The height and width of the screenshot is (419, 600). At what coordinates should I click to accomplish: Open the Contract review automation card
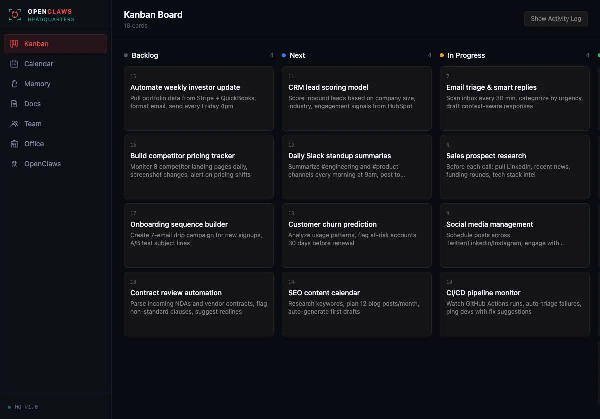(199, 304)
